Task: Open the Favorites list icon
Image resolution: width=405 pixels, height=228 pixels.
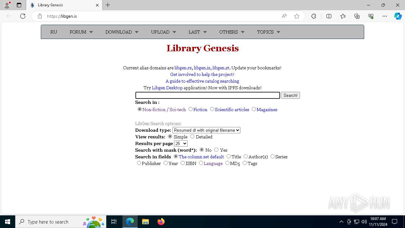Action: 343,16
